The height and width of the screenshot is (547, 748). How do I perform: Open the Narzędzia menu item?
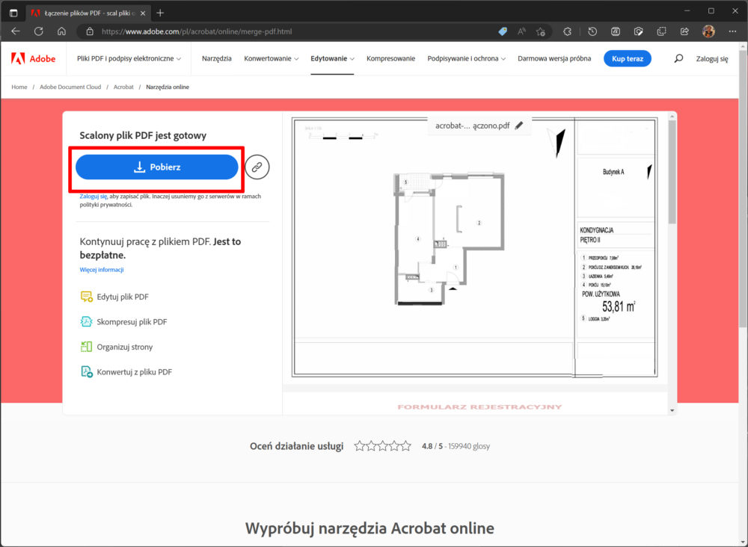pos(217,58)
